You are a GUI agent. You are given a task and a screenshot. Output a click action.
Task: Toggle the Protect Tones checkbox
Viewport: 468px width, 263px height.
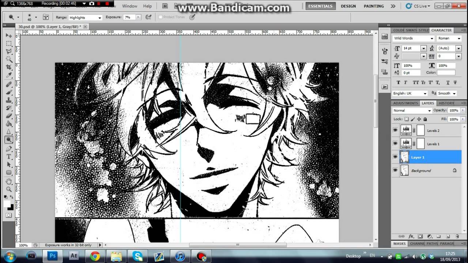point(160,17)
